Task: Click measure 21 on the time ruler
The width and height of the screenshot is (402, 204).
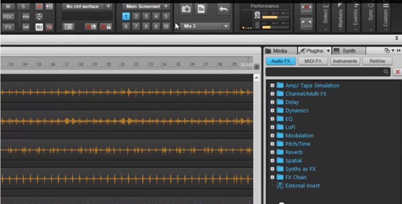Action: pos(123,64)
